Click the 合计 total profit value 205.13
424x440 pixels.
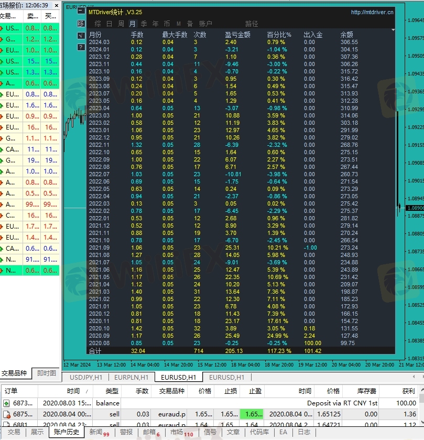(x=234, y=351)
